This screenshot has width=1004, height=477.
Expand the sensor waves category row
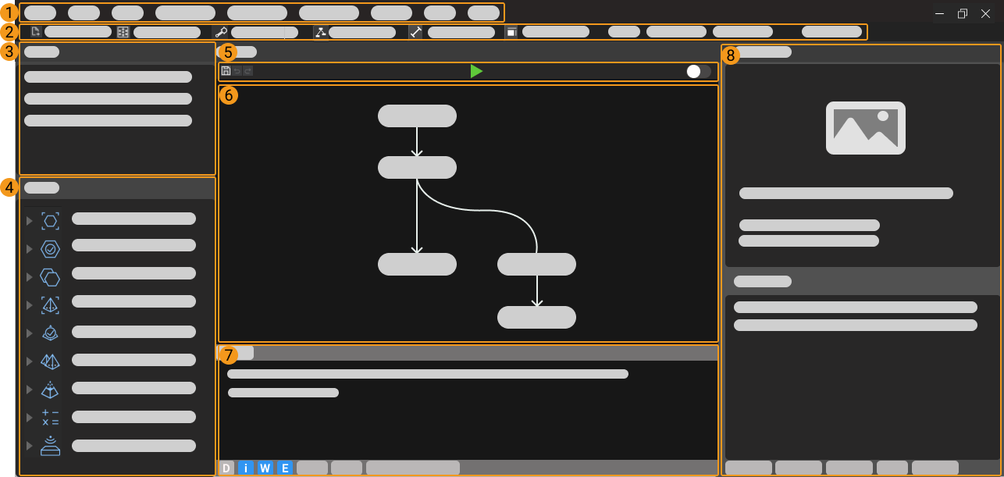pyautogui.click(x=30, y=446)
